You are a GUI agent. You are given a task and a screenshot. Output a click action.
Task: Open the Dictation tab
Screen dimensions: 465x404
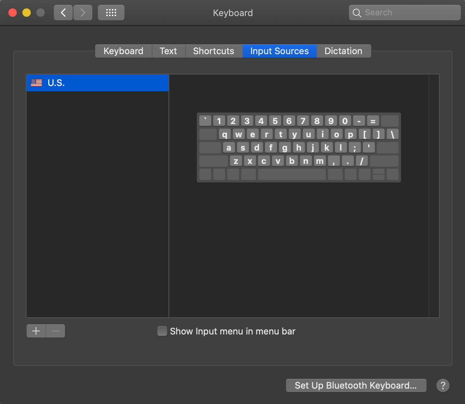coord(343,51)
